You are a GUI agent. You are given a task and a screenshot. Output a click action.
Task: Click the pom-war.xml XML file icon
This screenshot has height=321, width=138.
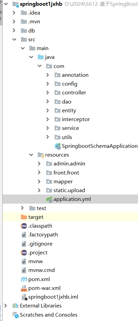tap(24, 288)
